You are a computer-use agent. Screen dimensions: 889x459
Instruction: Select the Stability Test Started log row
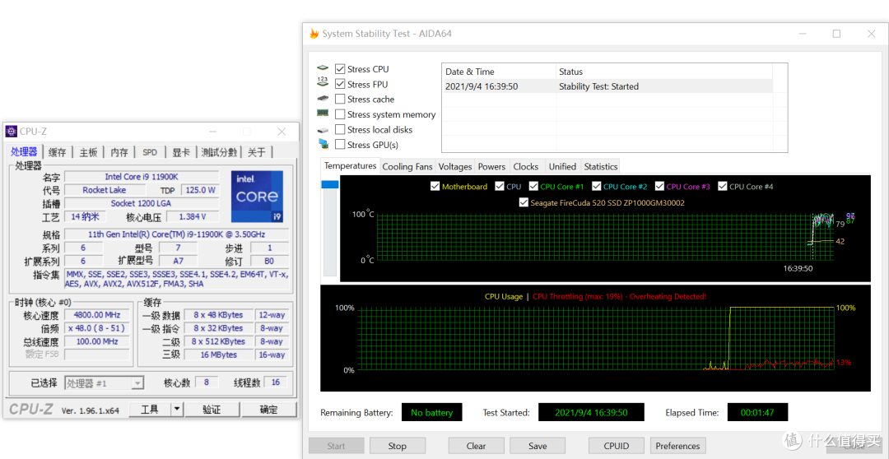tap(607, 86)
